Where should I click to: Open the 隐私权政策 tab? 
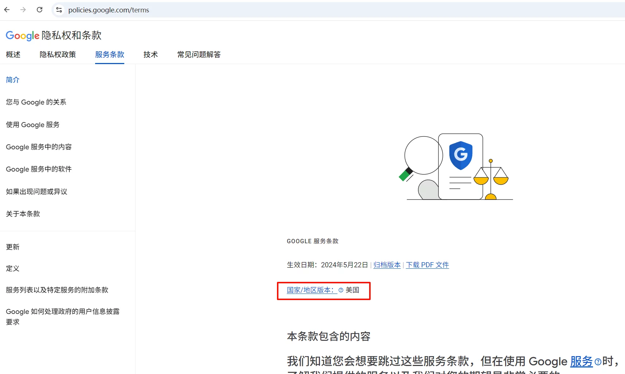pos(58,55)
